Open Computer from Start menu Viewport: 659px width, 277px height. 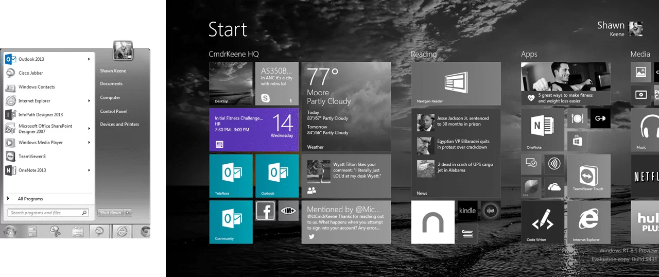(110, 97)
